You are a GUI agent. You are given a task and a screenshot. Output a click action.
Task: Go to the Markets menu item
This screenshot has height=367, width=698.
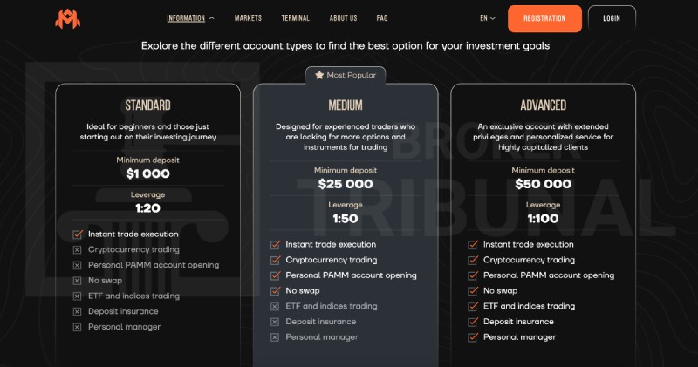click(248, 18)
